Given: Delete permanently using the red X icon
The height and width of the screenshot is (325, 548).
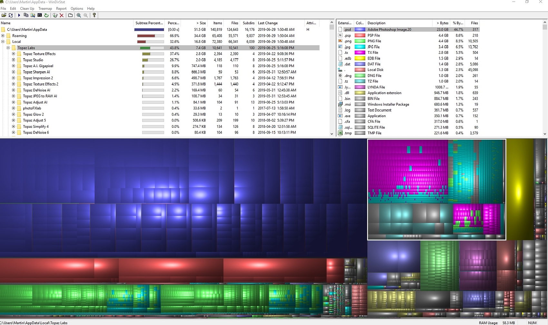Looking at the screenshot, I should point(62,15).
